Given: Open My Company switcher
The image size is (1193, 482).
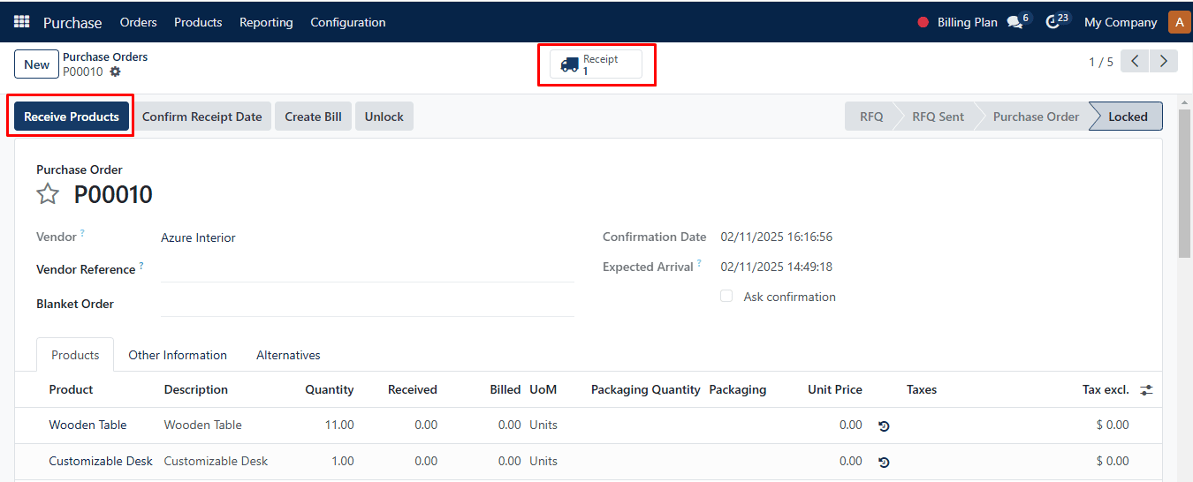Looking at the screenshot, I should click(x=1121, y=22).
